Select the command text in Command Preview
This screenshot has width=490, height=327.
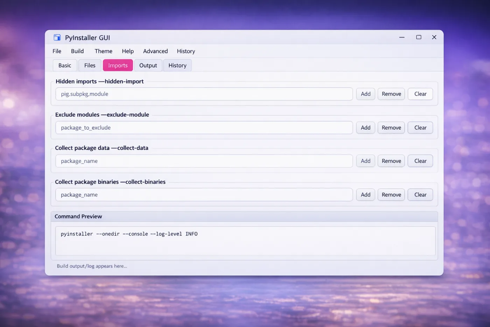(129, 234)
